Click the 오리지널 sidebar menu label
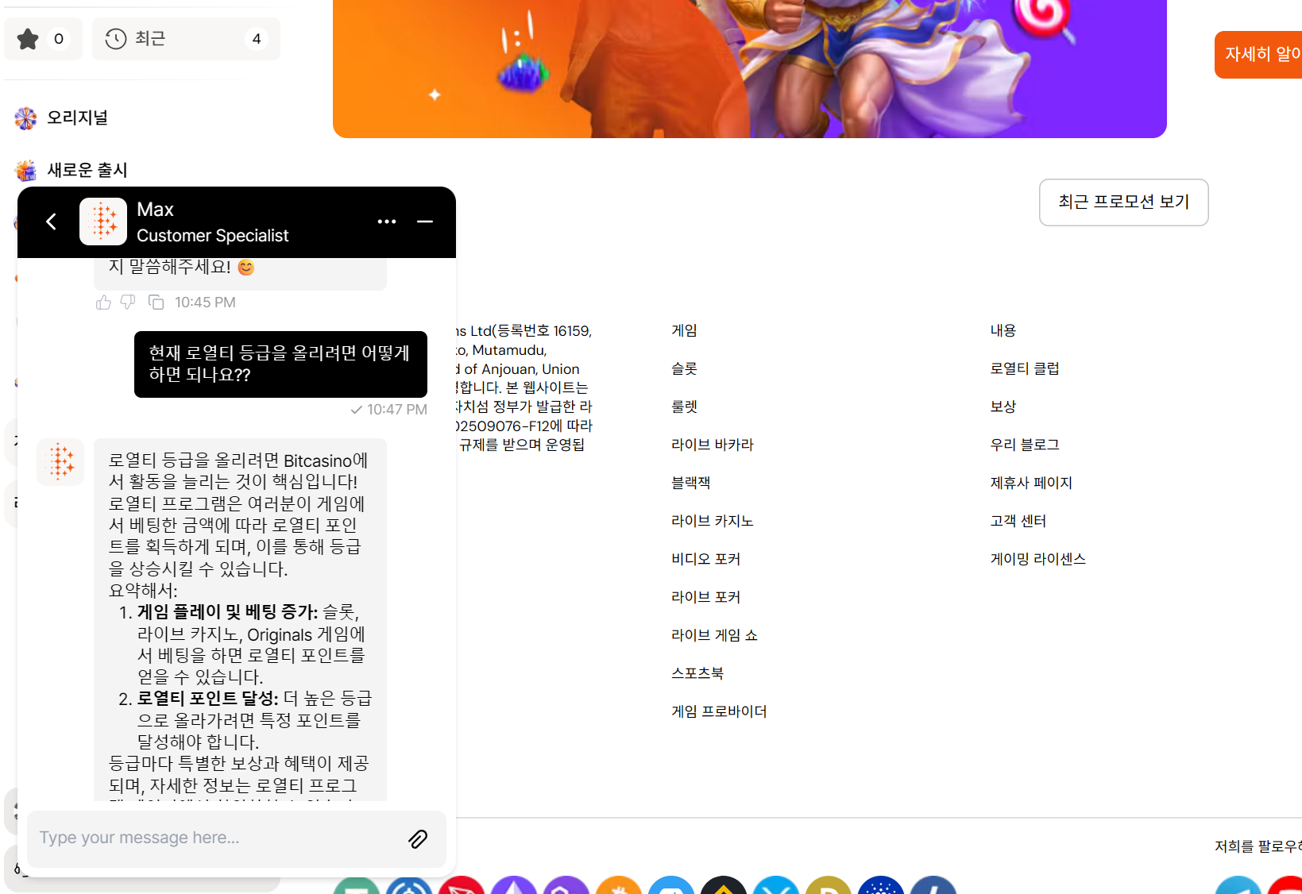This screenshot has width=1302, height=894. point(77,118)
